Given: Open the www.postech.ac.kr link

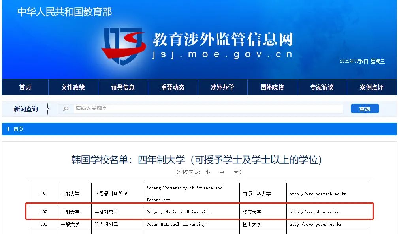Looking at the screenshot, I should [x=318, y=194].
